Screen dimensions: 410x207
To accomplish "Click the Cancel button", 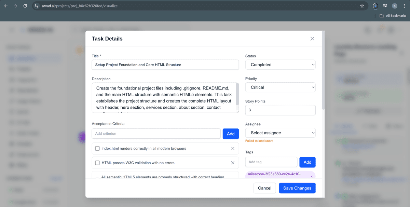I will pos(264,188).
